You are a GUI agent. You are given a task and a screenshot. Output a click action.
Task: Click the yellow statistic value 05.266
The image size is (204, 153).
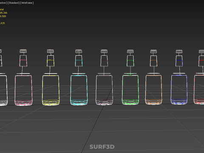tap(3, 13)
